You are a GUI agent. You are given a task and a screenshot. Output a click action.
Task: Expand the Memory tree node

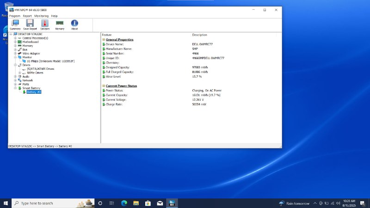15,46
